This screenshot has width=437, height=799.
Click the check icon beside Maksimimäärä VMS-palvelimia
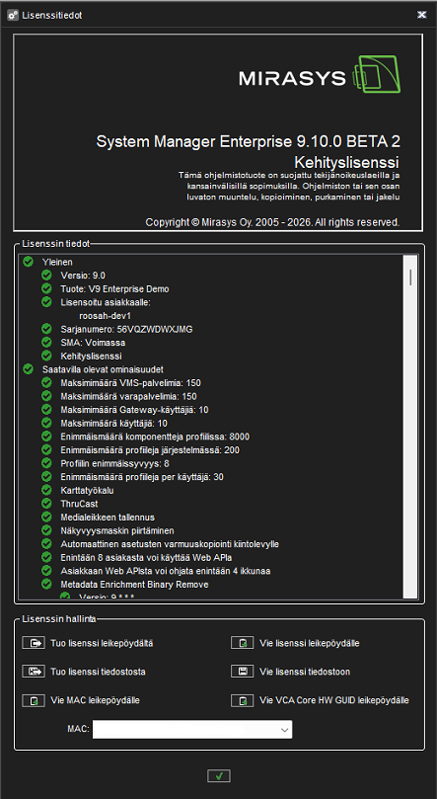46,382
